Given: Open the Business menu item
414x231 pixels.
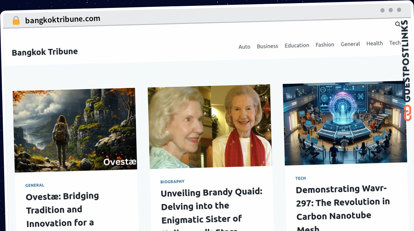Looking at the screenshot, I should [x=267, y=46].
